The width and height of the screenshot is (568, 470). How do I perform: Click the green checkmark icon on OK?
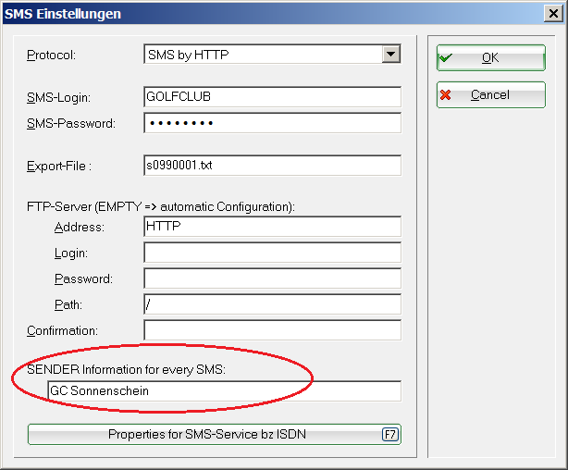[x=445, y=58]
